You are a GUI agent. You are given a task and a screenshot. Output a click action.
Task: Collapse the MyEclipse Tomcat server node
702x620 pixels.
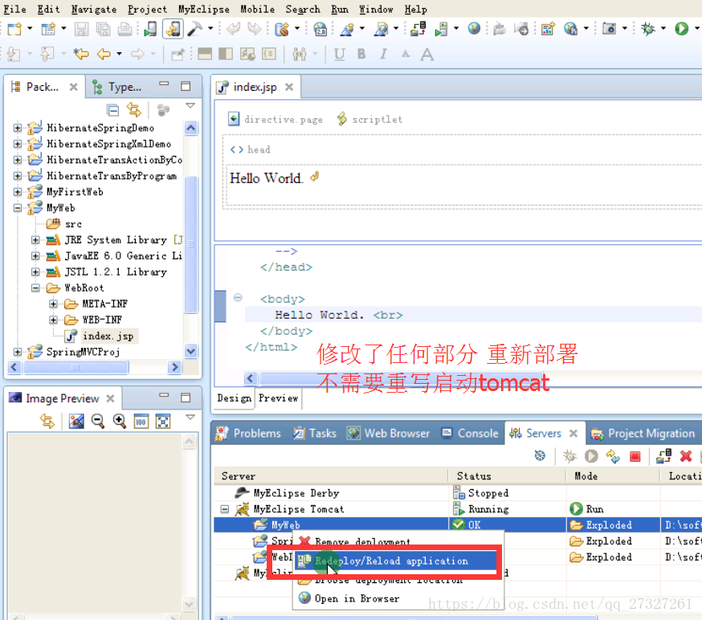pos(225,509)
